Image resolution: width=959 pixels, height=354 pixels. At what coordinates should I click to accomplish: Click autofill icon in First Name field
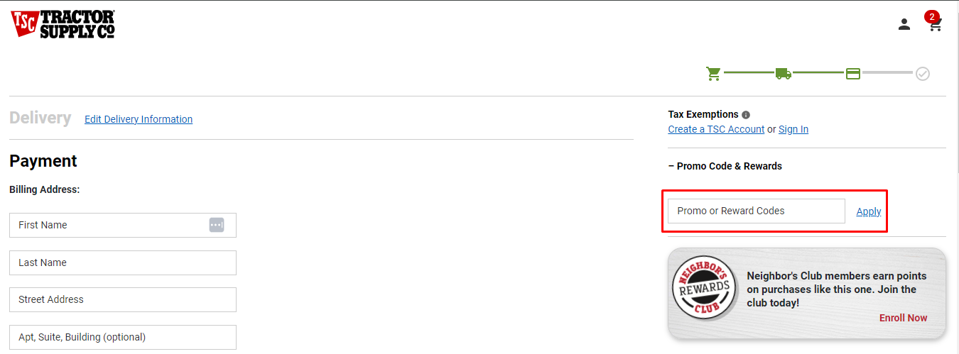[217, 225]
